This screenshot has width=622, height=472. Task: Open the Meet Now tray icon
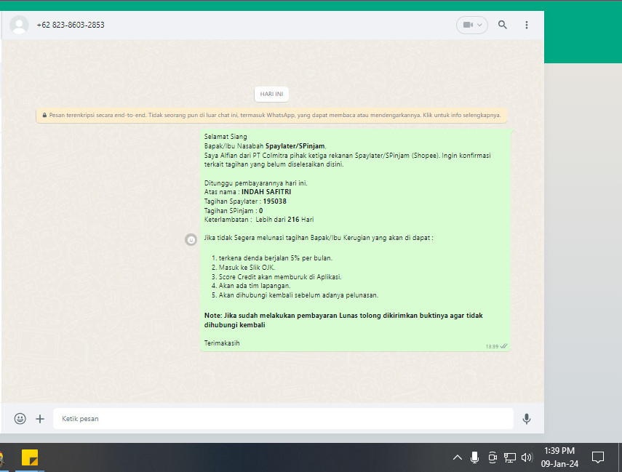(493, 457)
